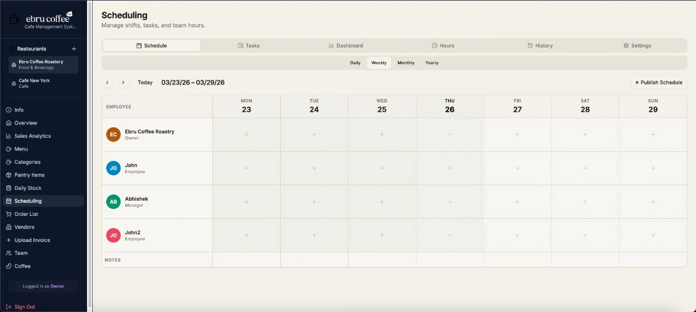This screenshot has height=312, width=696.
Task: Click the Publish Schedule button
Action: tap(659, 83)
